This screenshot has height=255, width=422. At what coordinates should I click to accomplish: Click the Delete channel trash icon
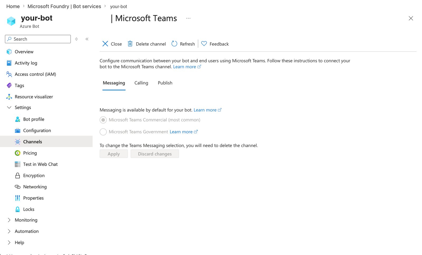pos(130,44)
